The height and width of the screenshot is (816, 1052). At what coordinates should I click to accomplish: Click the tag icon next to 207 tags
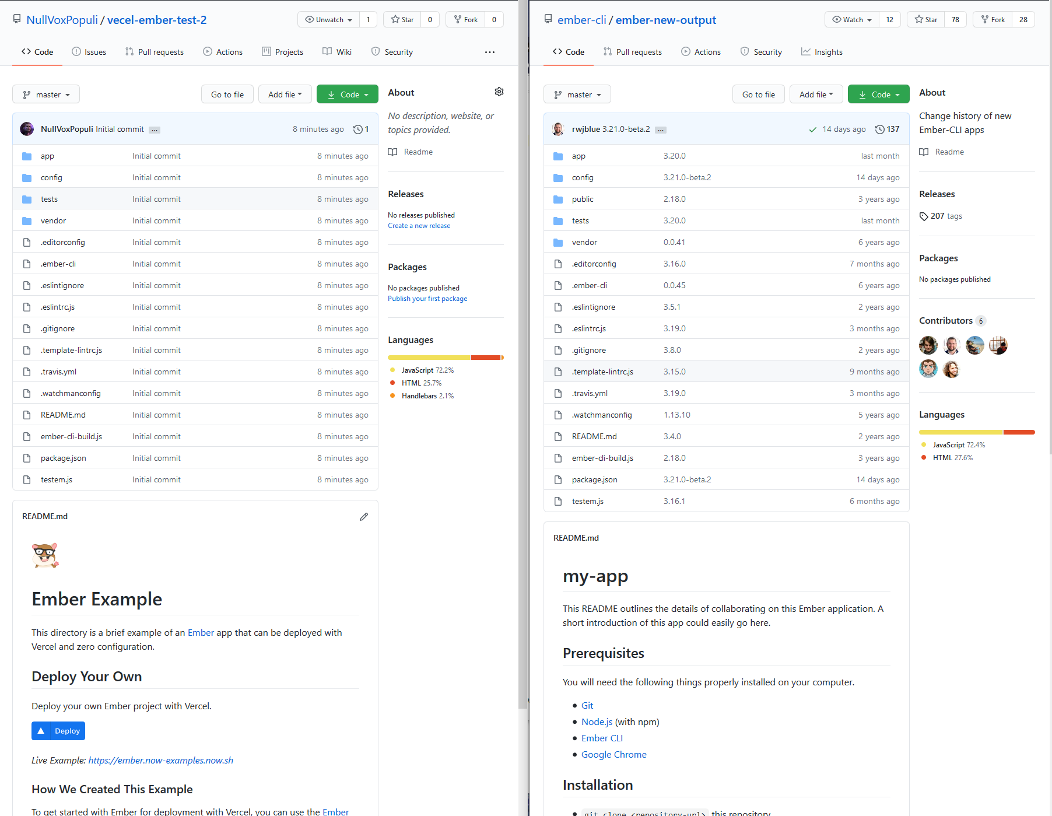tap(924, 216)
